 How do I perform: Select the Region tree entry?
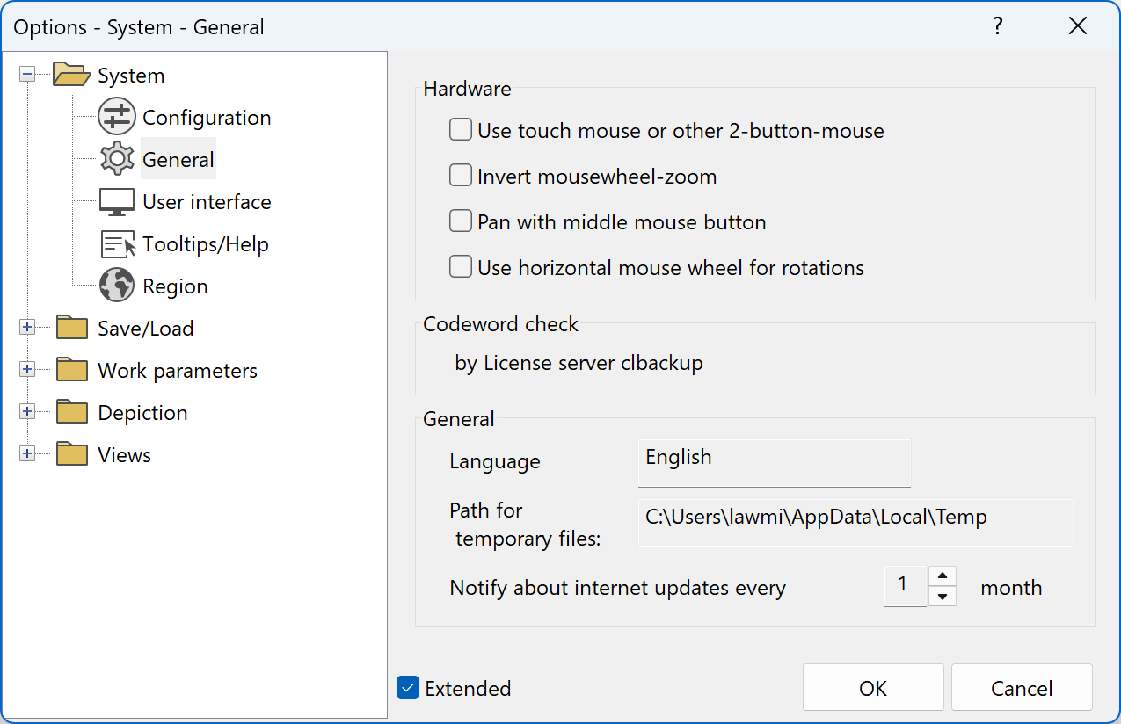pos(175,286)
